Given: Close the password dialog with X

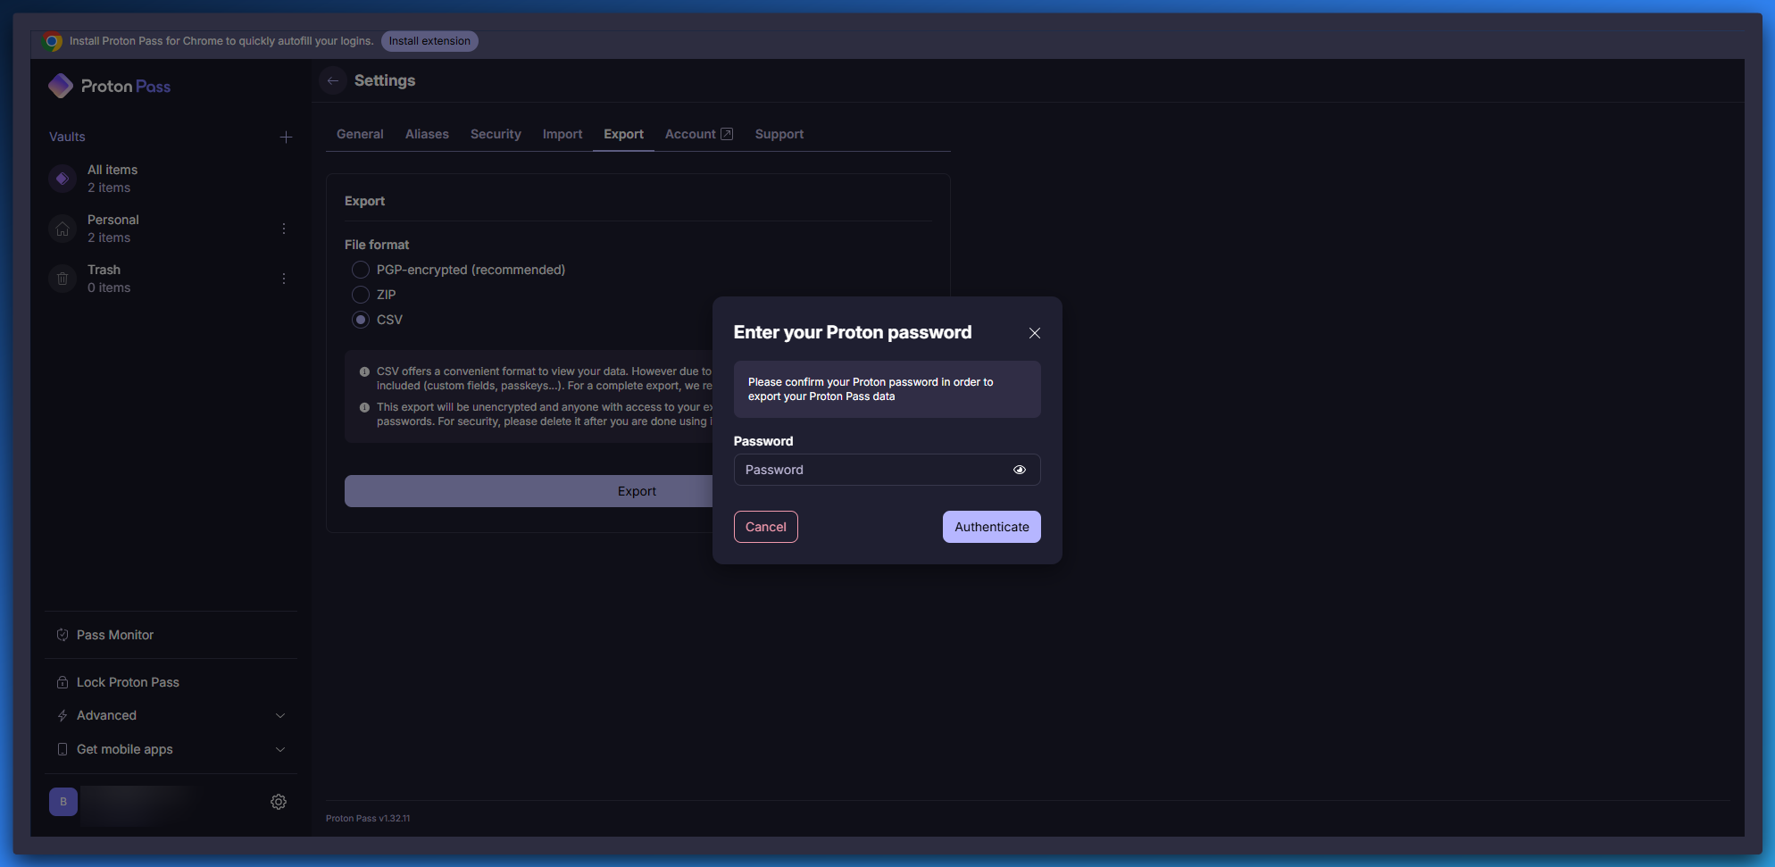Looking at the screenshot, I should point(1034,333).
